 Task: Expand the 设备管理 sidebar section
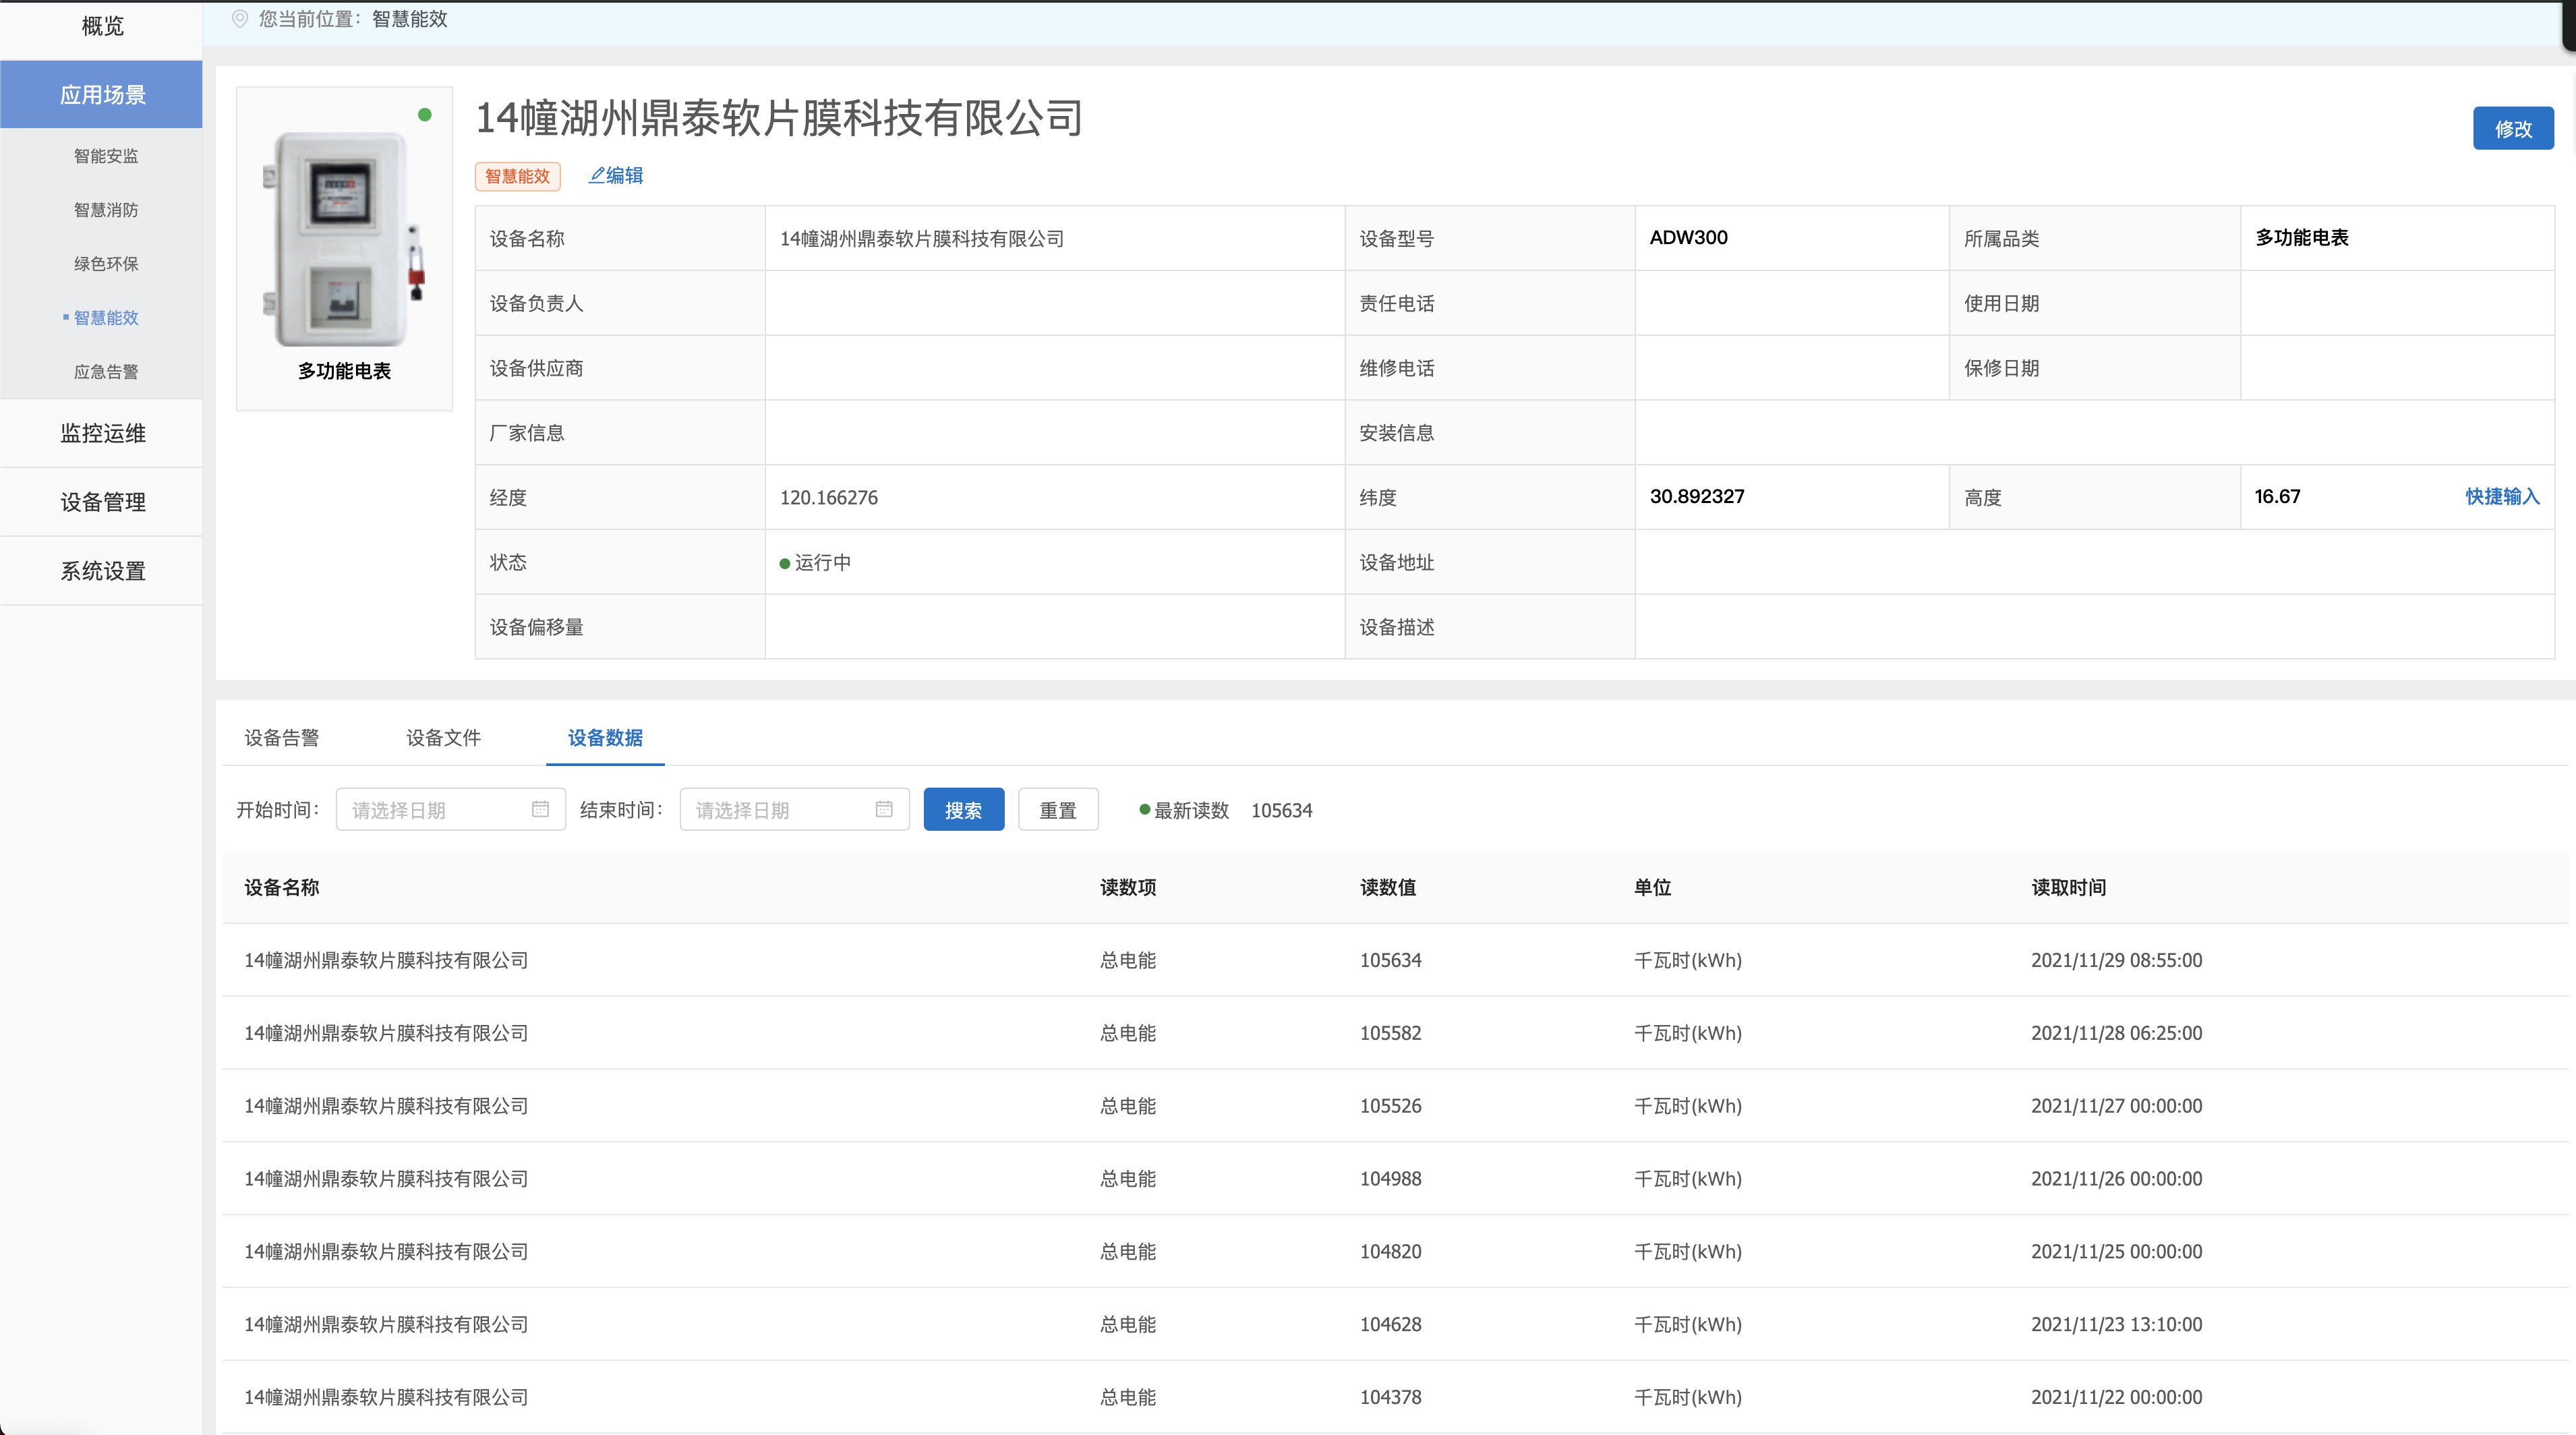pos(101,502)
